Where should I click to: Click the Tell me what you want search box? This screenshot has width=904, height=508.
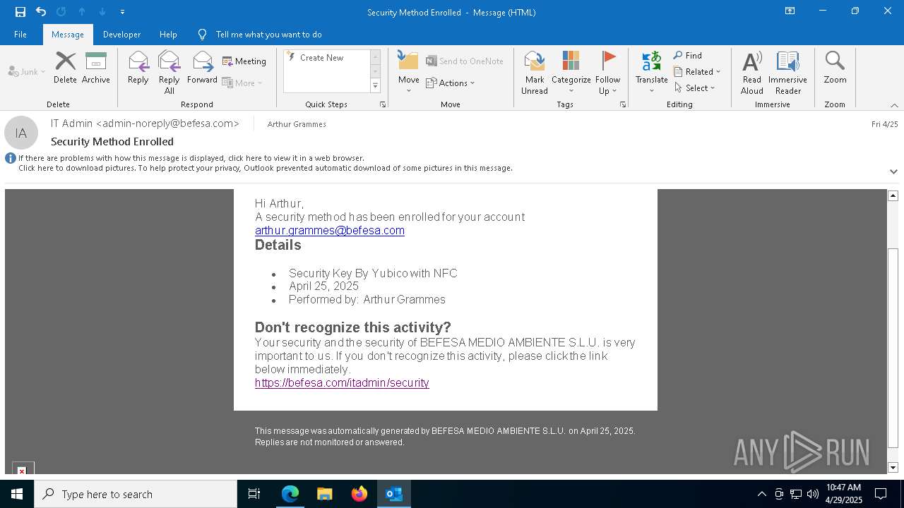[268, 34]
